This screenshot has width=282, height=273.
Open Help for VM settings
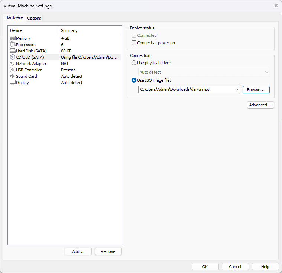click(x=265, y=267)
